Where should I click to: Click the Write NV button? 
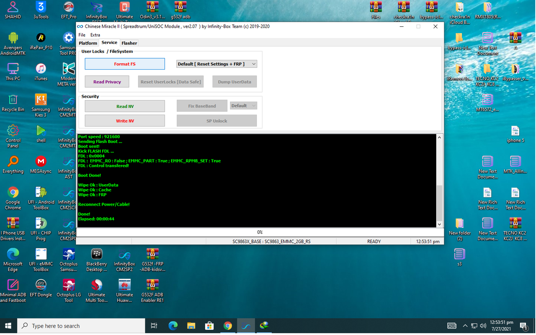click(125, 121)
